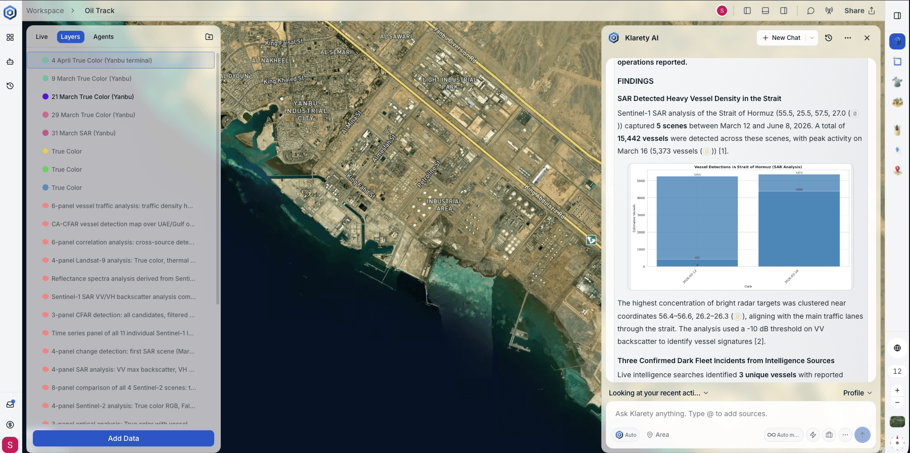Select the blue highlighted AI tool in right toolbar
910x453 pixels.
897,41
